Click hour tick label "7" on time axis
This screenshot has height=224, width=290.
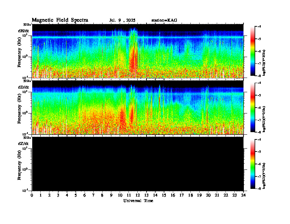pyautogui.click(x=93, y=195)
